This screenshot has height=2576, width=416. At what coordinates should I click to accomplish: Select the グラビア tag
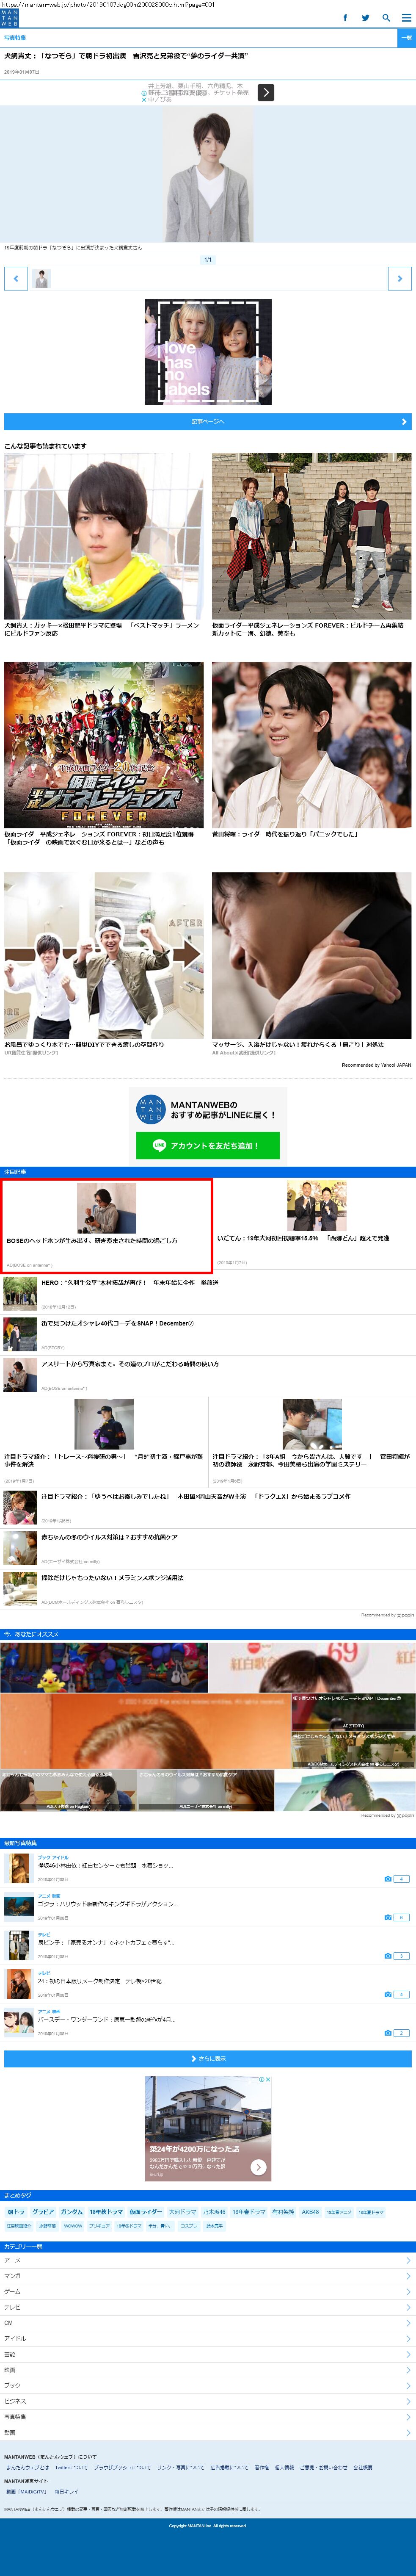click(43, 2212)
